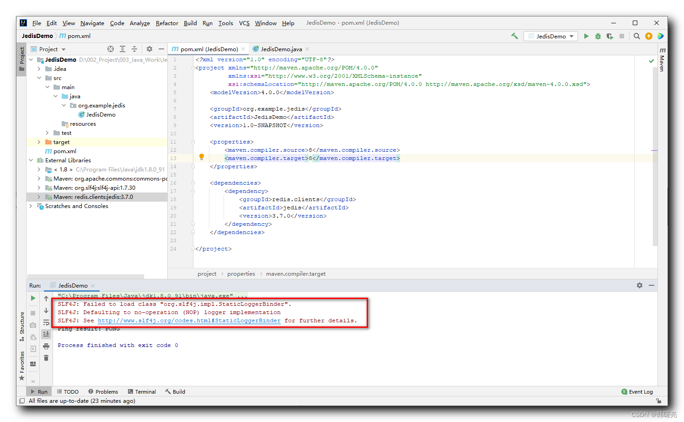Open Event Log button
The width and height of the screenshot is (684, 422).
[x=637, y=392]
